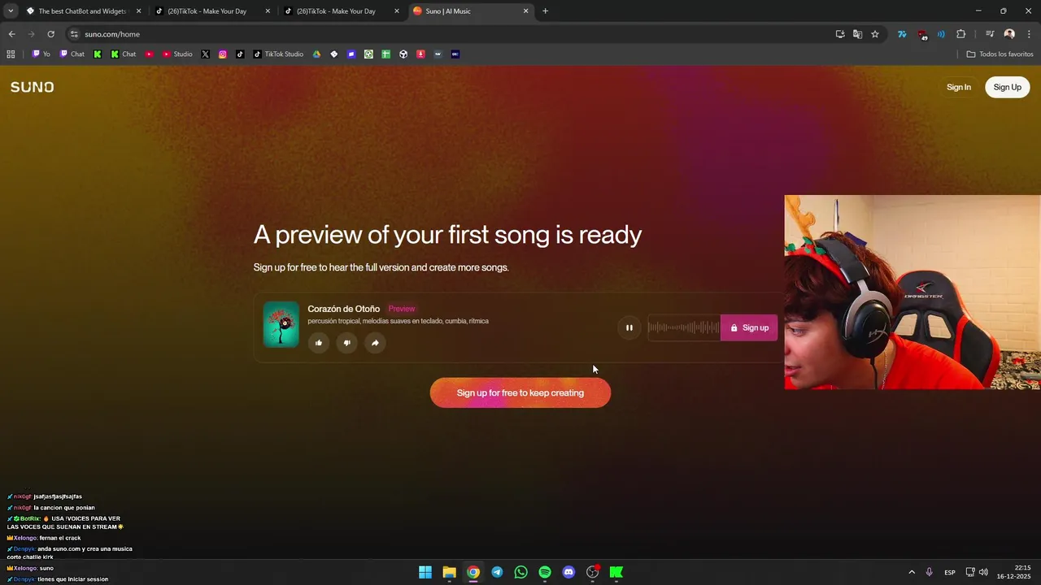Open the TikTok Studio bookmark
The height and width of the screenshot is (585, 1041).
[278, 54]
